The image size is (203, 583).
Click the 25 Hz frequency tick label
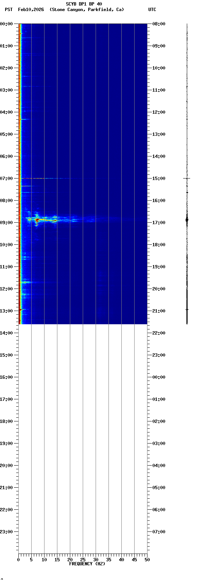(x=83, y=560)
